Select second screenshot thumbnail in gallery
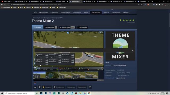Screen dimensions: 170x95 pos(52,75)
